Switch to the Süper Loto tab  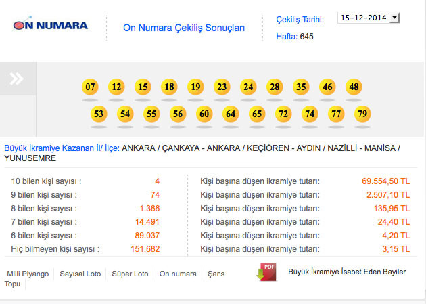pos(130,274)
